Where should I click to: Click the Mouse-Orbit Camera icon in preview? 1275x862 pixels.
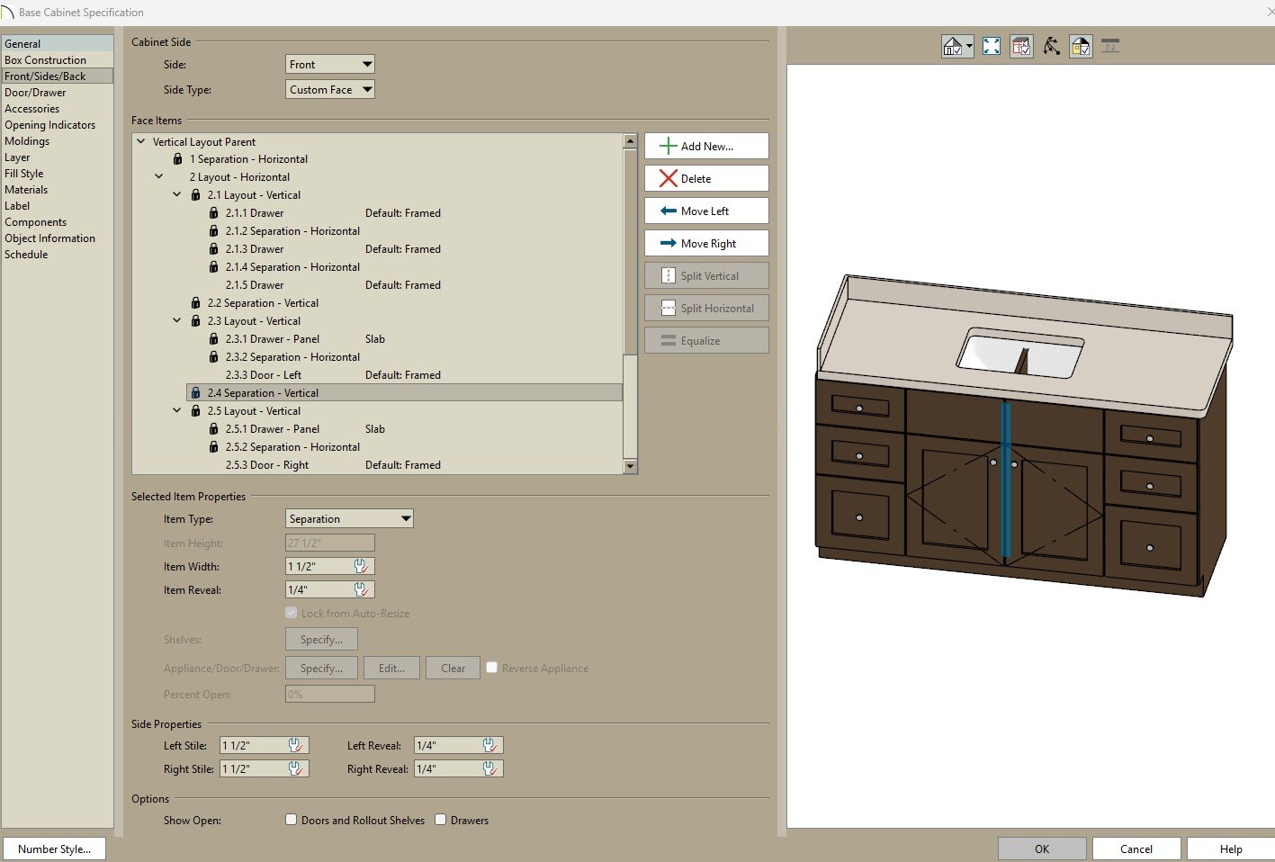[1051, 47]
